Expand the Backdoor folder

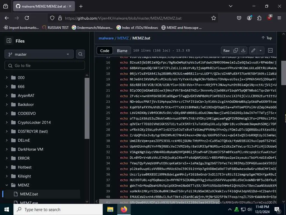click(7, 104)
